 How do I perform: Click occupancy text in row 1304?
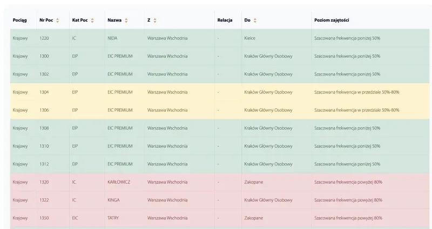pyautogui.click(x=356, y=92)
